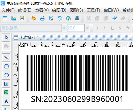
Task: Show the grid lines icon
Action: click(77, 18)
